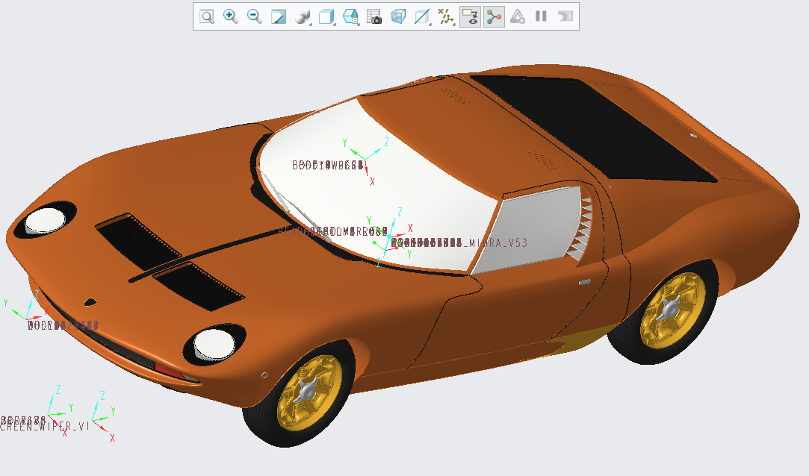This screenshot has width=809, height=476.
Task: Click the Zoom Out magnifier icon
Action: coord(255,16)
